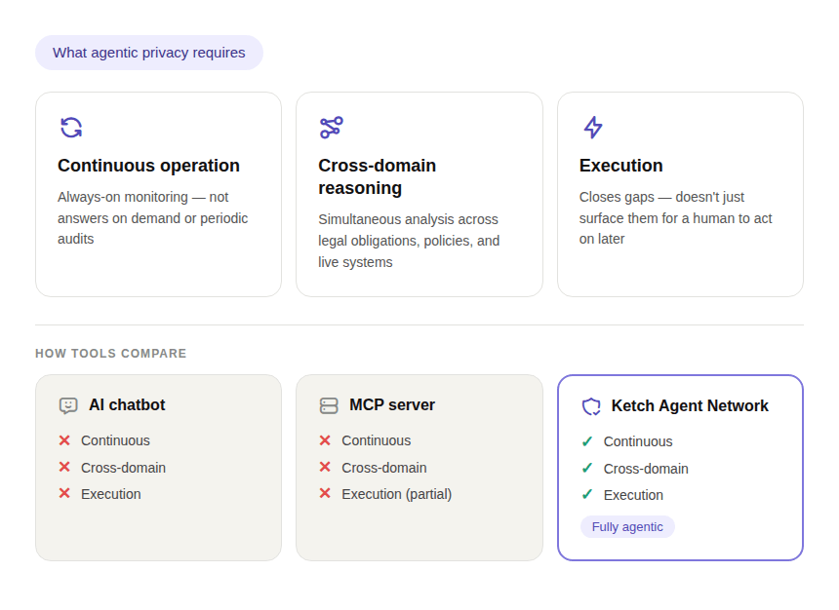This screenshot has width=839, height=610.
Task: Select the 'Continuous operation' heading
Action: 148,166
